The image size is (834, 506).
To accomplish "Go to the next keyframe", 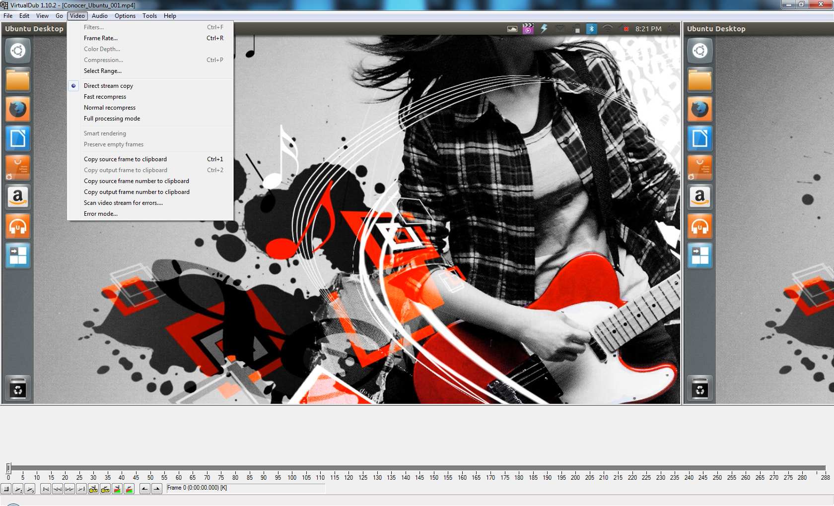I will tap(105, 489).
